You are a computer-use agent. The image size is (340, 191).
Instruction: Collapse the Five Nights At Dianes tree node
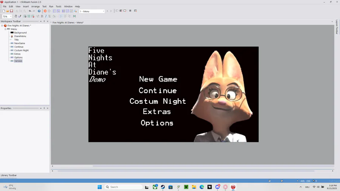click(2, 26)
